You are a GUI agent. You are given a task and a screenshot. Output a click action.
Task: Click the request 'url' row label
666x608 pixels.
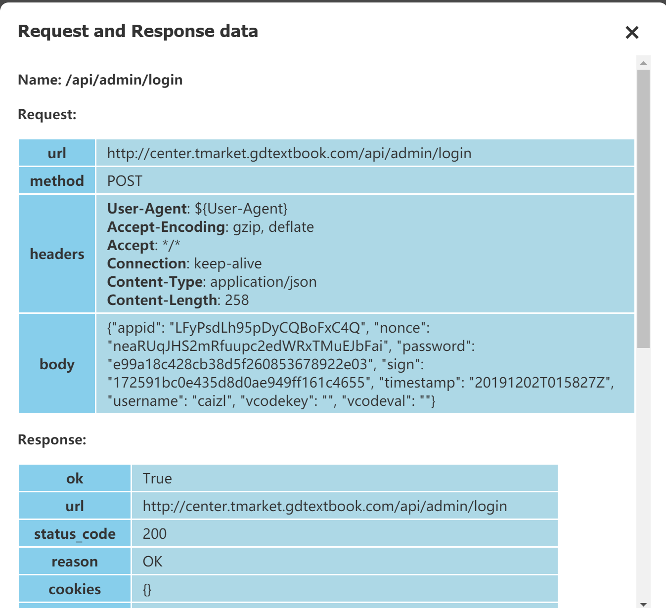point(57,153)
